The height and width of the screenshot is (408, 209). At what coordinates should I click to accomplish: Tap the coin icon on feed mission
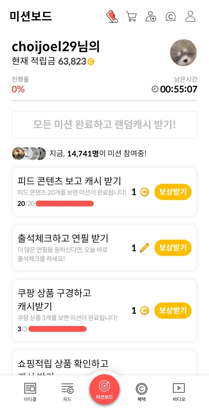click(144, 192)
